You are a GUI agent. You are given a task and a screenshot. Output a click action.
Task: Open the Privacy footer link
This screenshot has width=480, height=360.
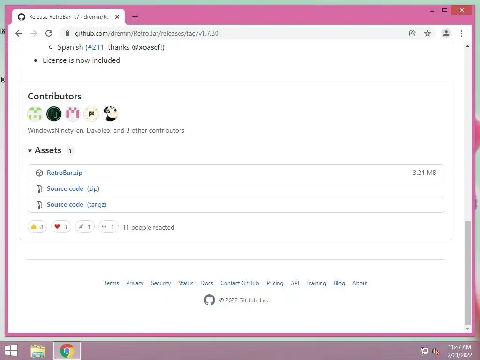coord(135,283)
